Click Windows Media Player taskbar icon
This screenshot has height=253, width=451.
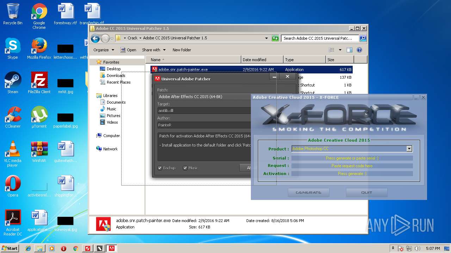pos(52,248)
